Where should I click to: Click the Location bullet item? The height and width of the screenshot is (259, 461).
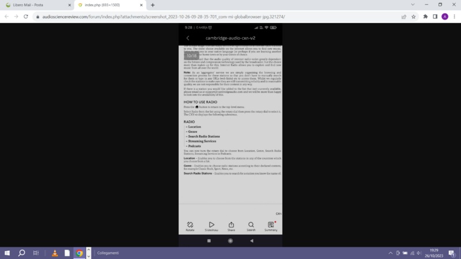tap(194, 127)
